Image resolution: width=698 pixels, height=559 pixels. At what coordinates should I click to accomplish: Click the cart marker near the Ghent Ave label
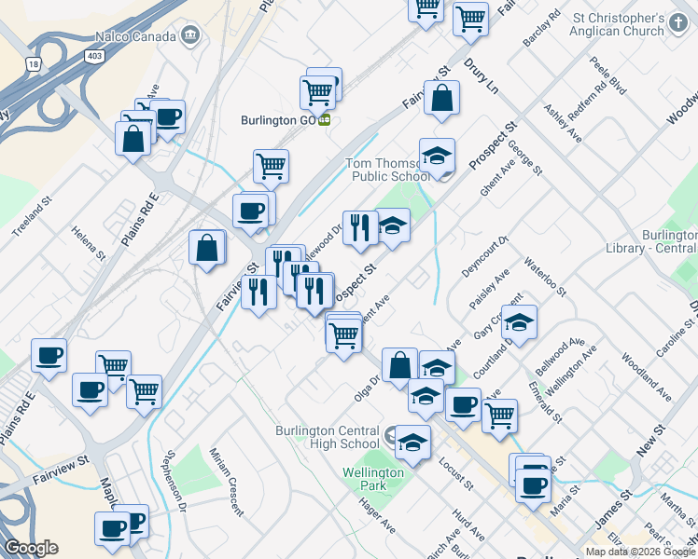(343, 339)
